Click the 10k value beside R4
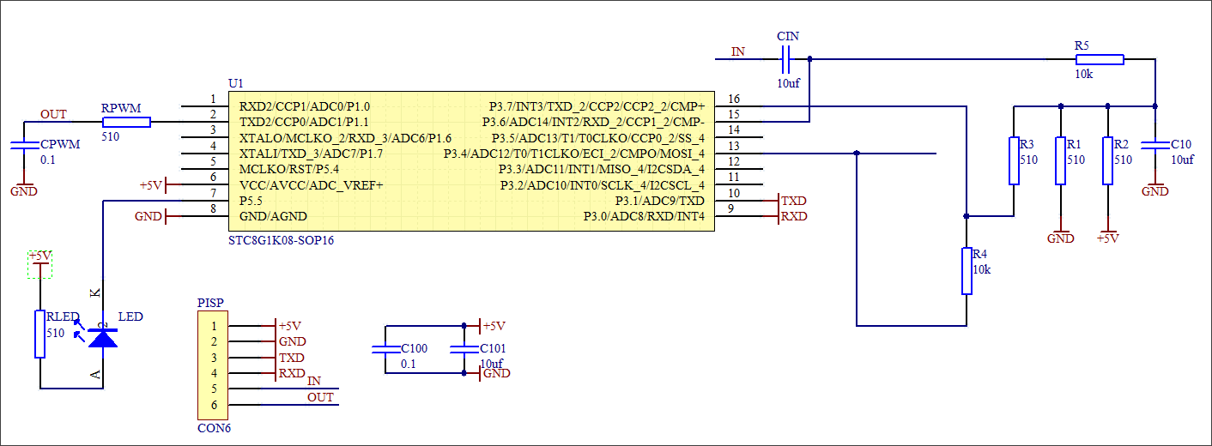This screenshot has height=446, width=1212. [981, 270]
